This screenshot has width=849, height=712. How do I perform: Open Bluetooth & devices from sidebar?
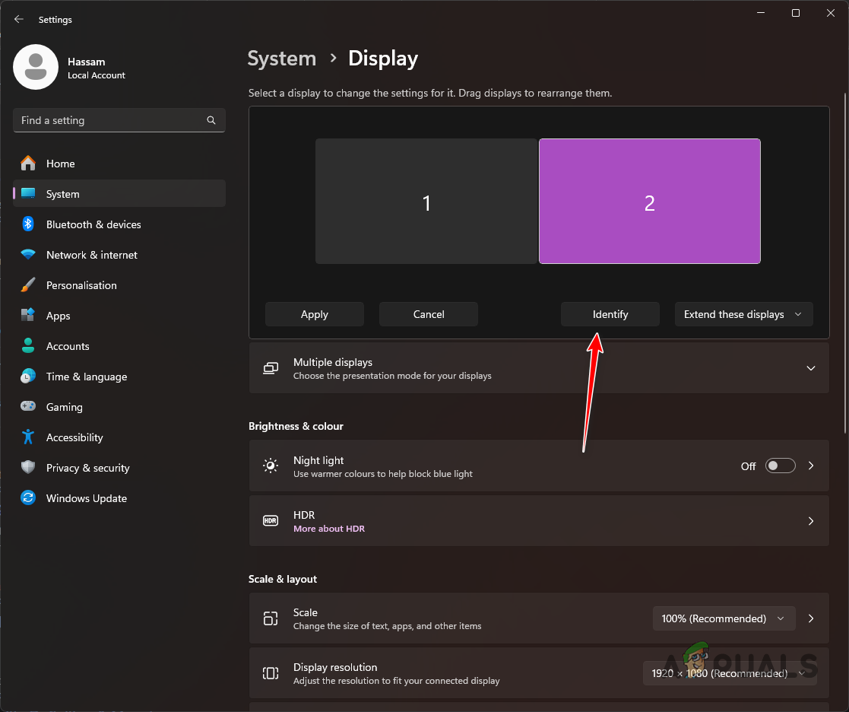coord(93,224)
